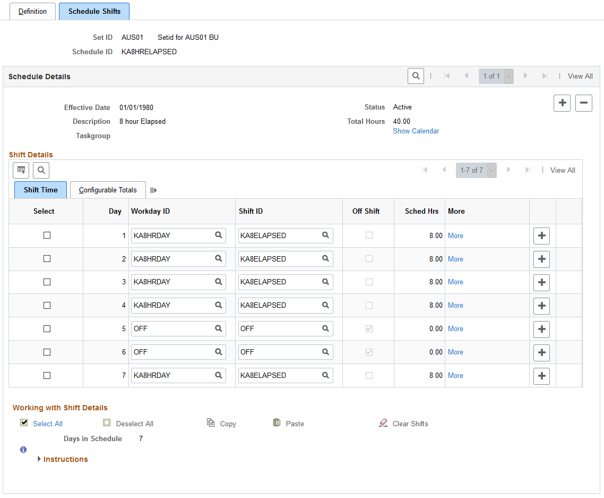
Task: Click View All in the Shift Details grid
Action: tap(562, 170)
